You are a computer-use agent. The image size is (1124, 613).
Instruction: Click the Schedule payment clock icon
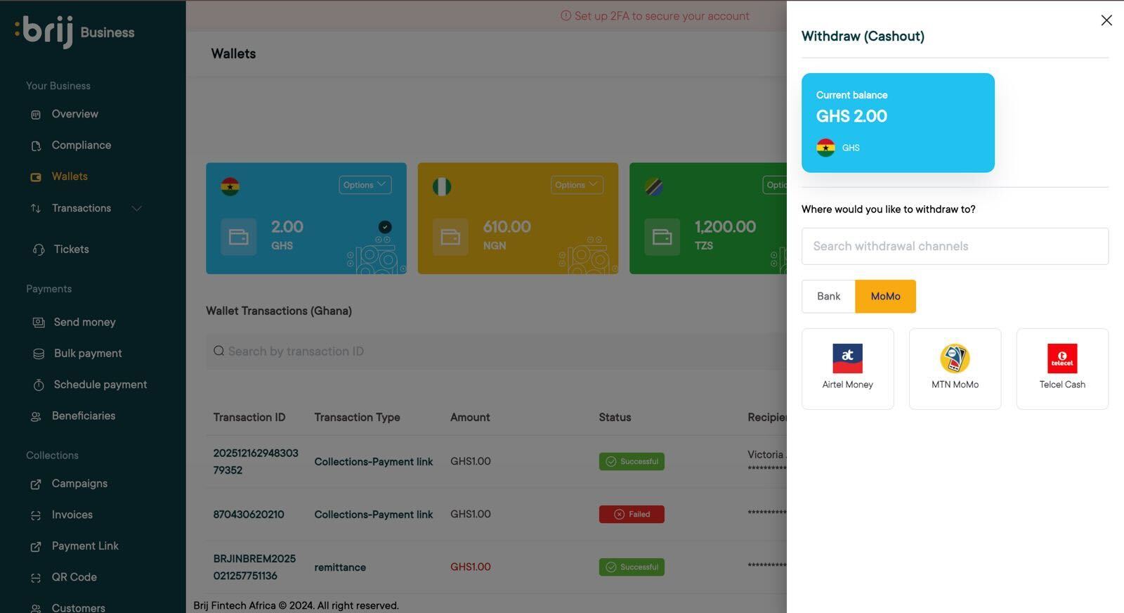click(39, 385)
